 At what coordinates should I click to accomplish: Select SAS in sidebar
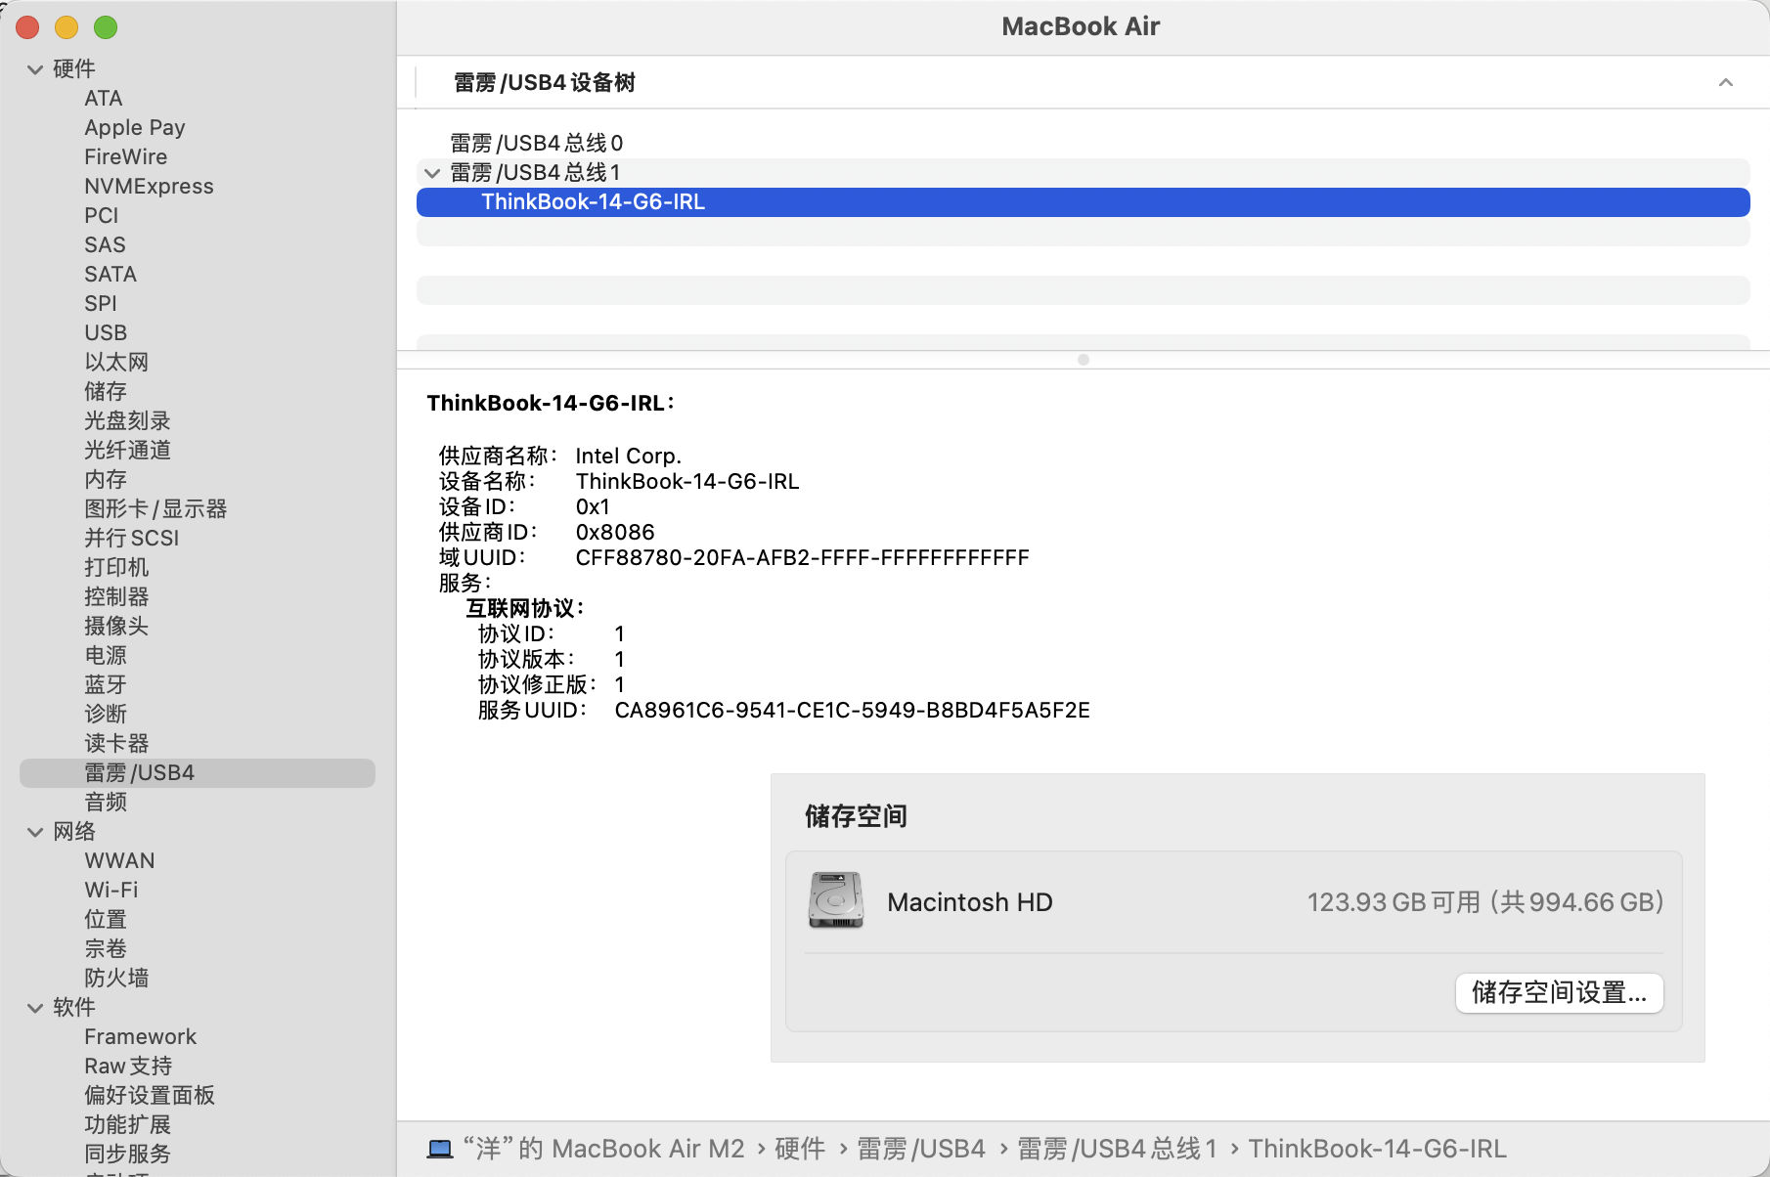(105, 245)
